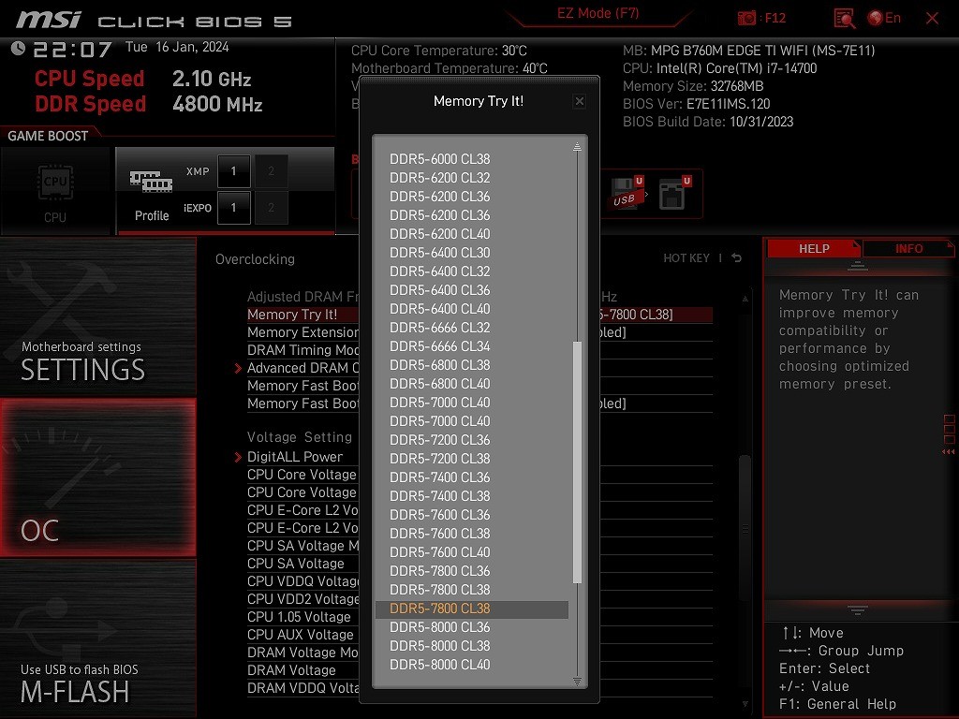This screenshot has height=719, width=959.
Task: Switch to EZ Mode (F7)
Action: pyautogui.click(x=598, y=13)
